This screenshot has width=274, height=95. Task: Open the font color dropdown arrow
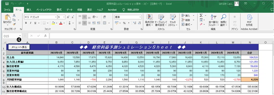(64, 23)
